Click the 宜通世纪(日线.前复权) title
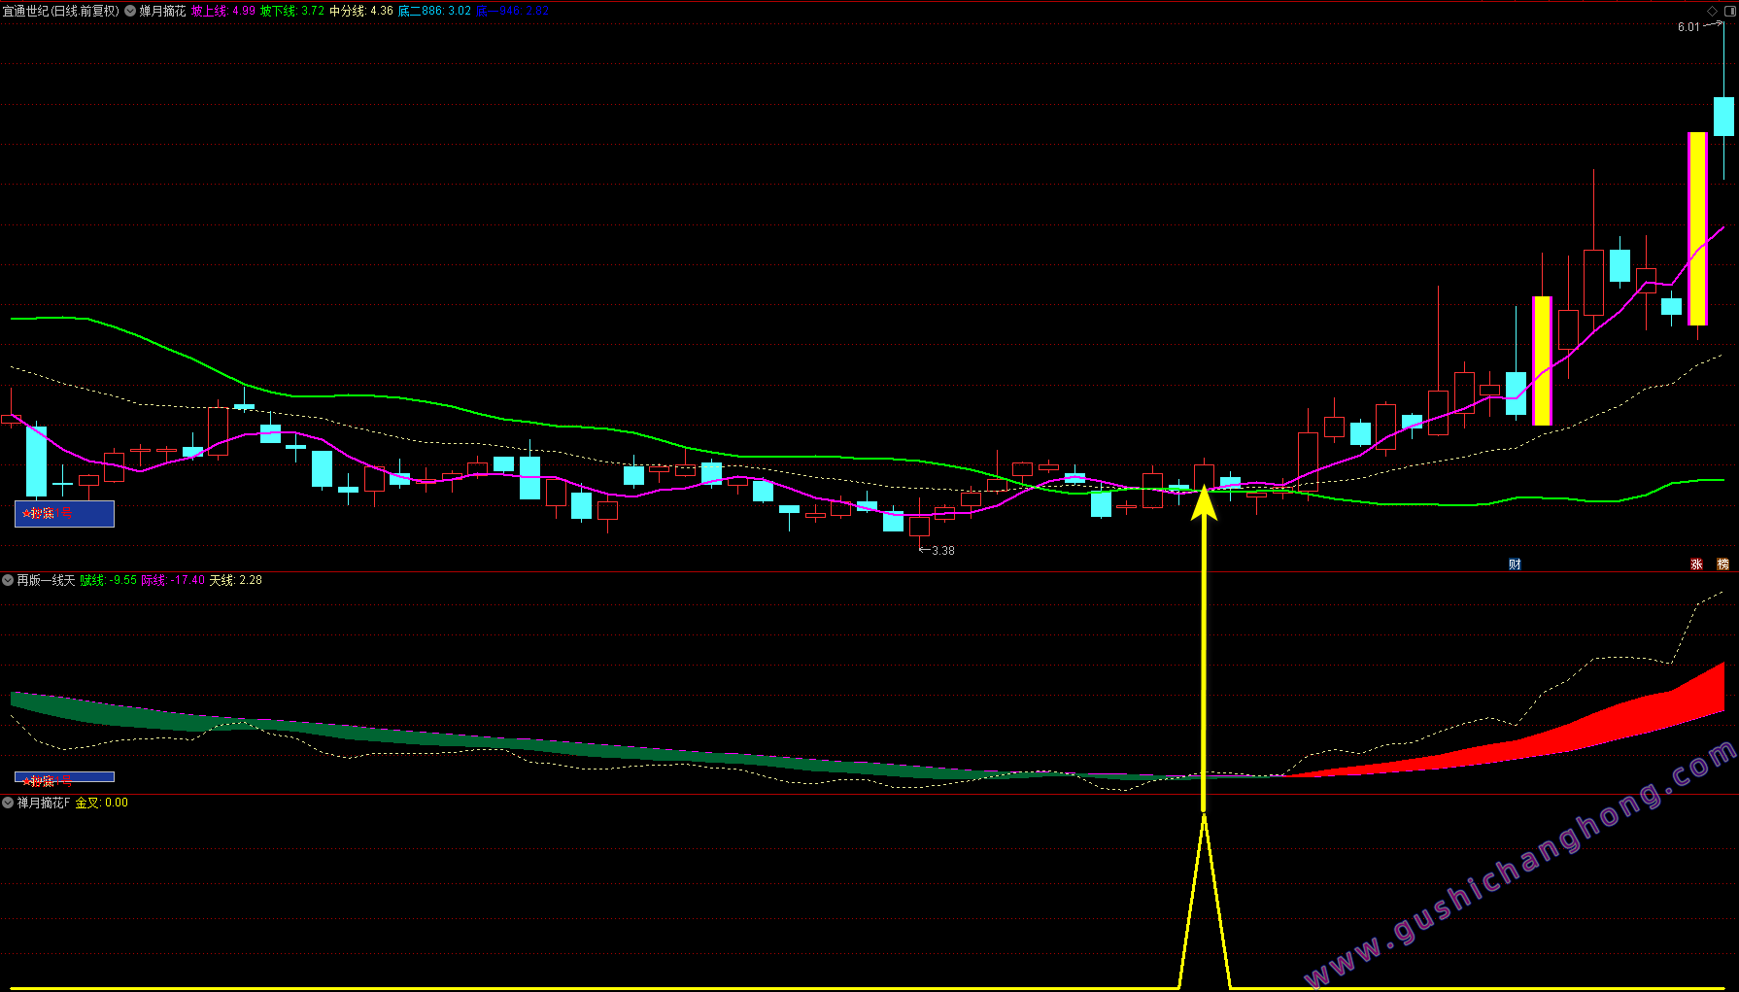The image size is (1739, 992). 60,11
